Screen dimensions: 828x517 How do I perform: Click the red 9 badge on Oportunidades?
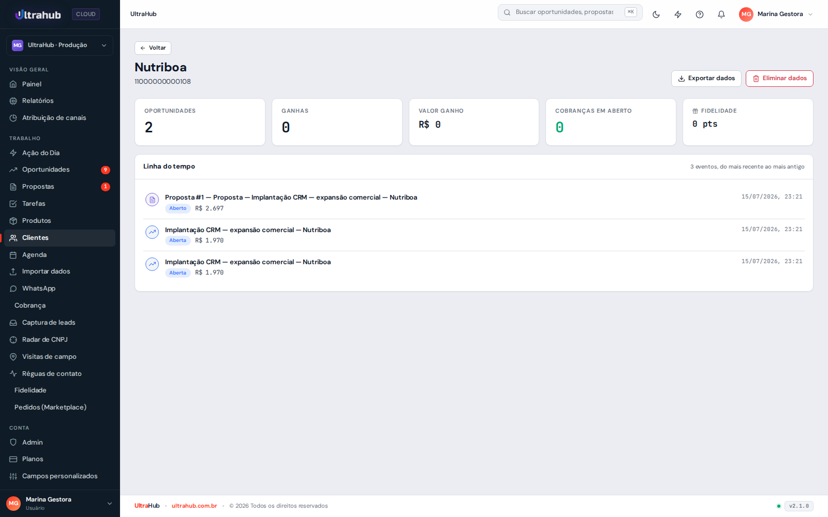pos(106,170)
